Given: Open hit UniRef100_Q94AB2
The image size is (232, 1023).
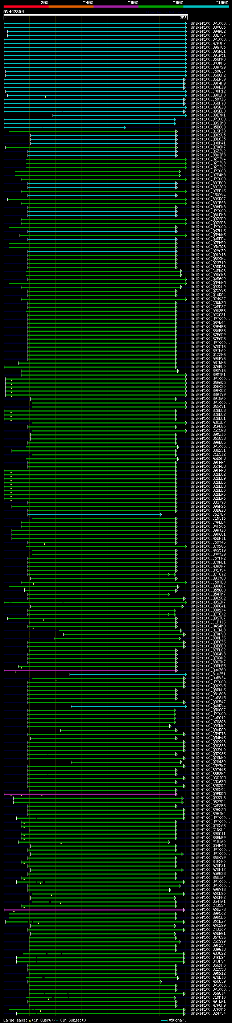Looking at the screenshot, I should 208,31.
